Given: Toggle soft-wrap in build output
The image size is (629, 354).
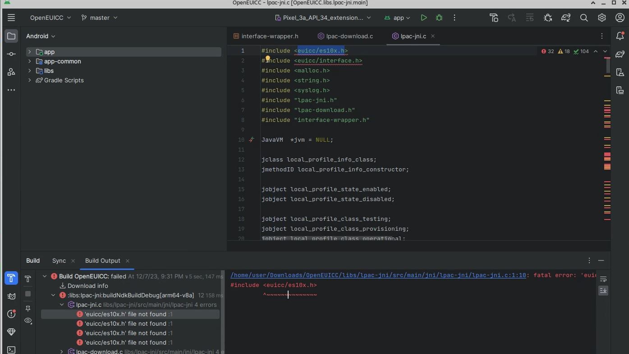Looking at the screenshot, I should pos(603,279).
